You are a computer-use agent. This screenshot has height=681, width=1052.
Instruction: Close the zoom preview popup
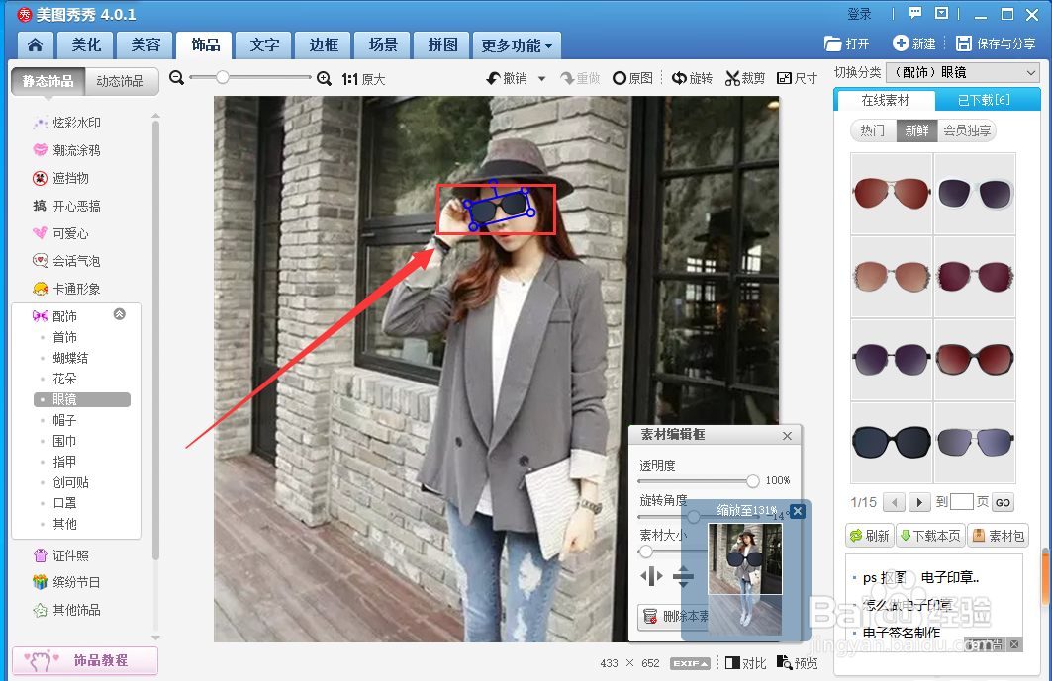click(x=797, y=511)
